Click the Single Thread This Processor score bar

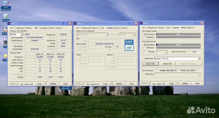point(178,34)
